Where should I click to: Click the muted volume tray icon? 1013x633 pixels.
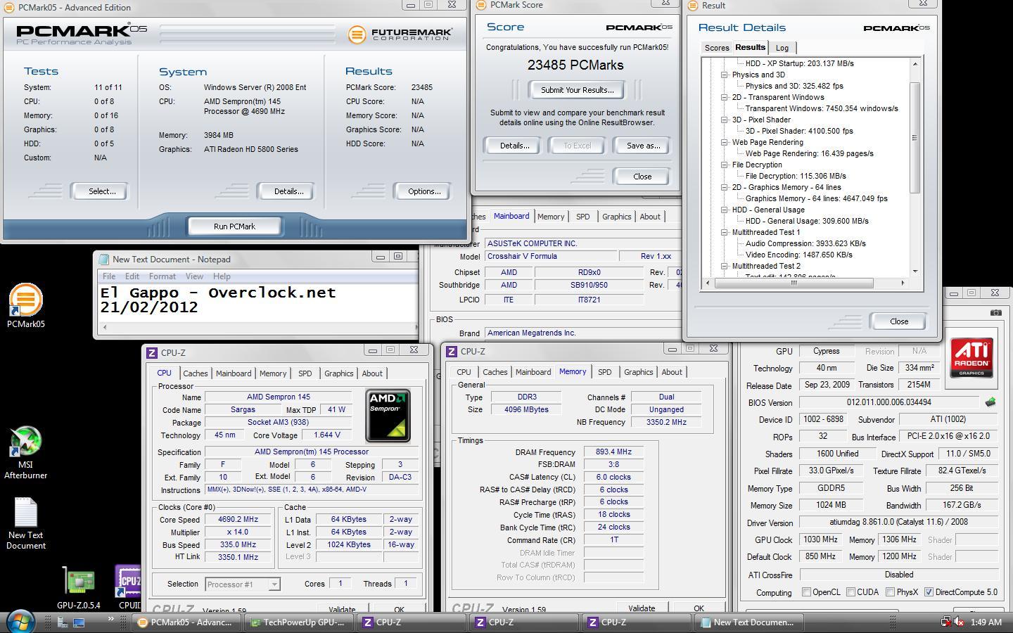coord(958,622)
